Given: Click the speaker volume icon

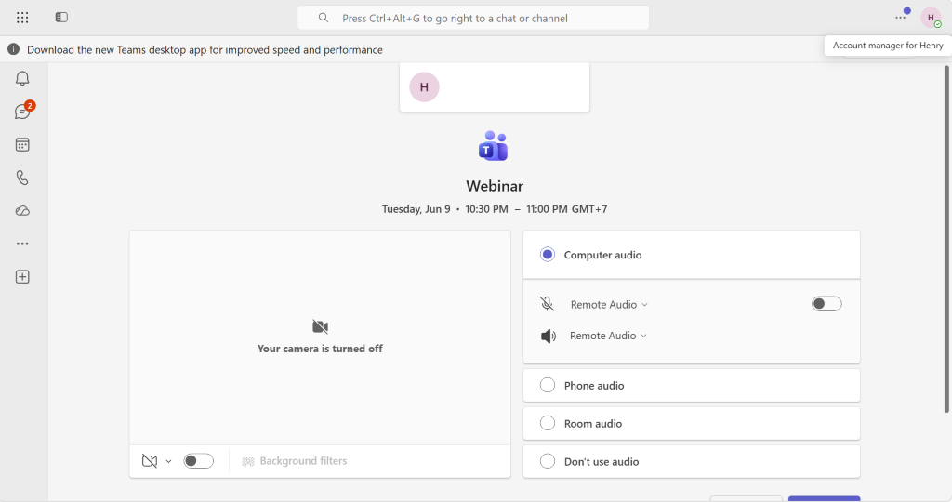Looking at the screenshot, I should 549,336.
